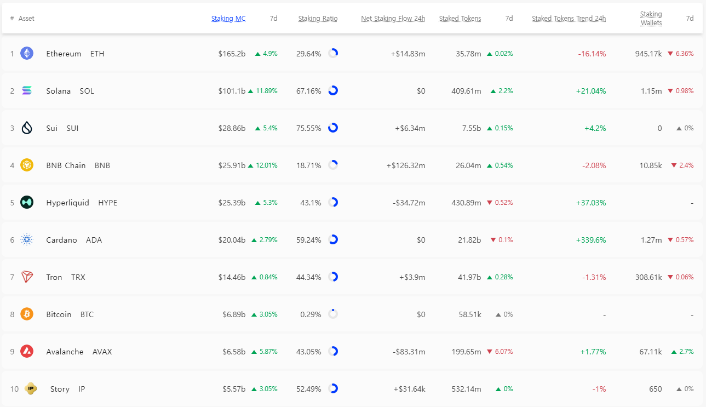The height and width of the screenshot is (407, 706).
Task: Click BNB Chain's staking ratio ring indicator
Action: pyautogui.click(x=333, y=165)
